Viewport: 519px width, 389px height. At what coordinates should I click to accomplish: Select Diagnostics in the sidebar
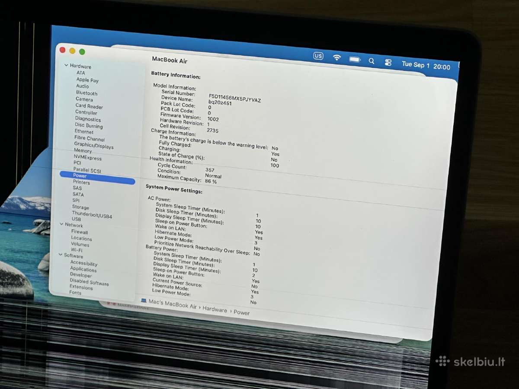tap(88, 119)
